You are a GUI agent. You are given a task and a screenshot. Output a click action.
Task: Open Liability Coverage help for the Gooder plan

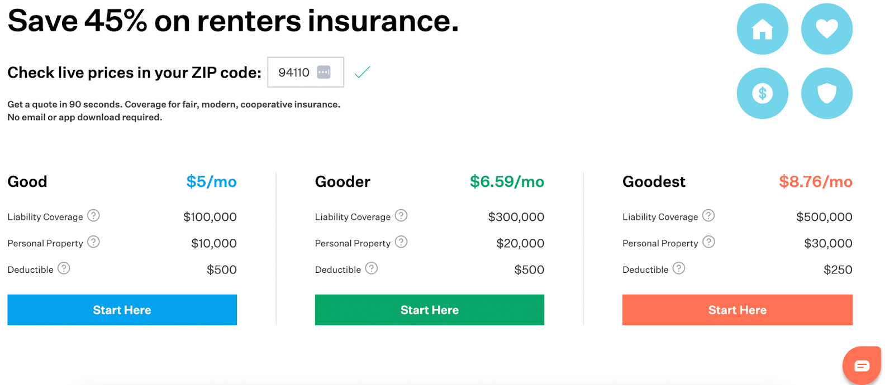coord(401,215)
